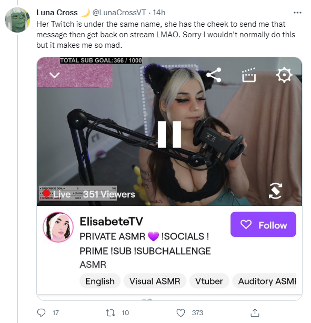Like the tweet with the heart icon
The image size is (311, 323).
(181, 313)
